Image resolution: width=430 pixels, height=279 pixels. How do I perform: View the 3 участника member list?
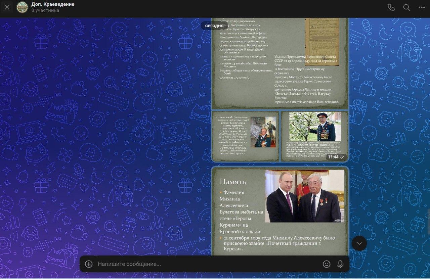(x=45, y=10)
